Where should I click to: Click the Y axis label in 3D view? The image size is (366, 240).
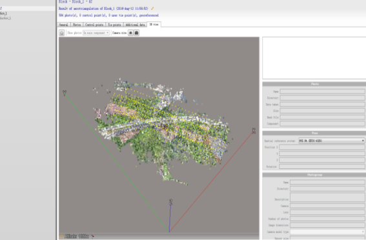(x=65, y=93)
